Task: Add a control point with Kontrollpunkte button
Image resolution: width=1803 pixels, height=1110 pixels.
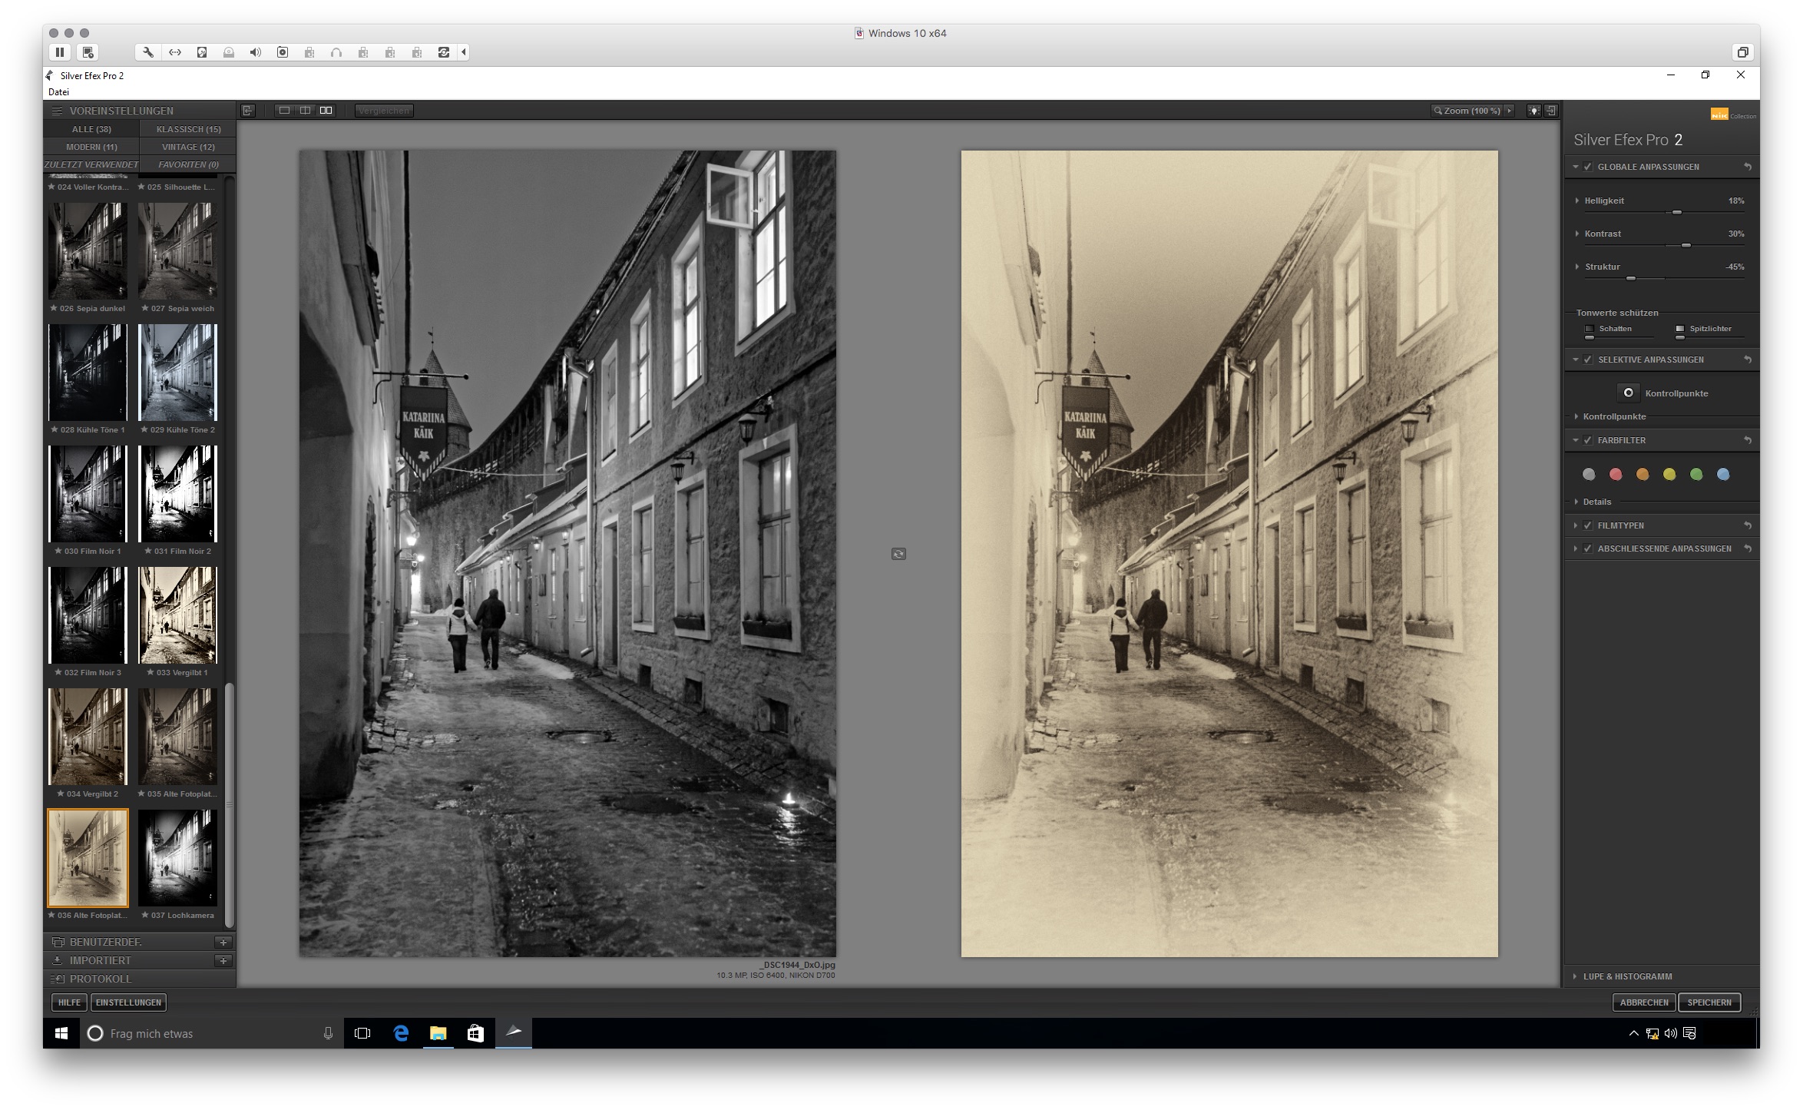Action: (1628, 393)
